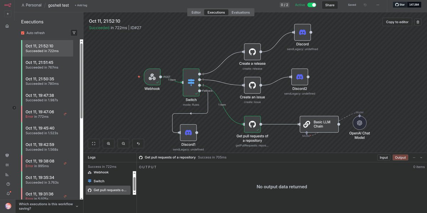Open the top bar more options menu
This screenshot has height=213, width=427.
click(378, 5)
